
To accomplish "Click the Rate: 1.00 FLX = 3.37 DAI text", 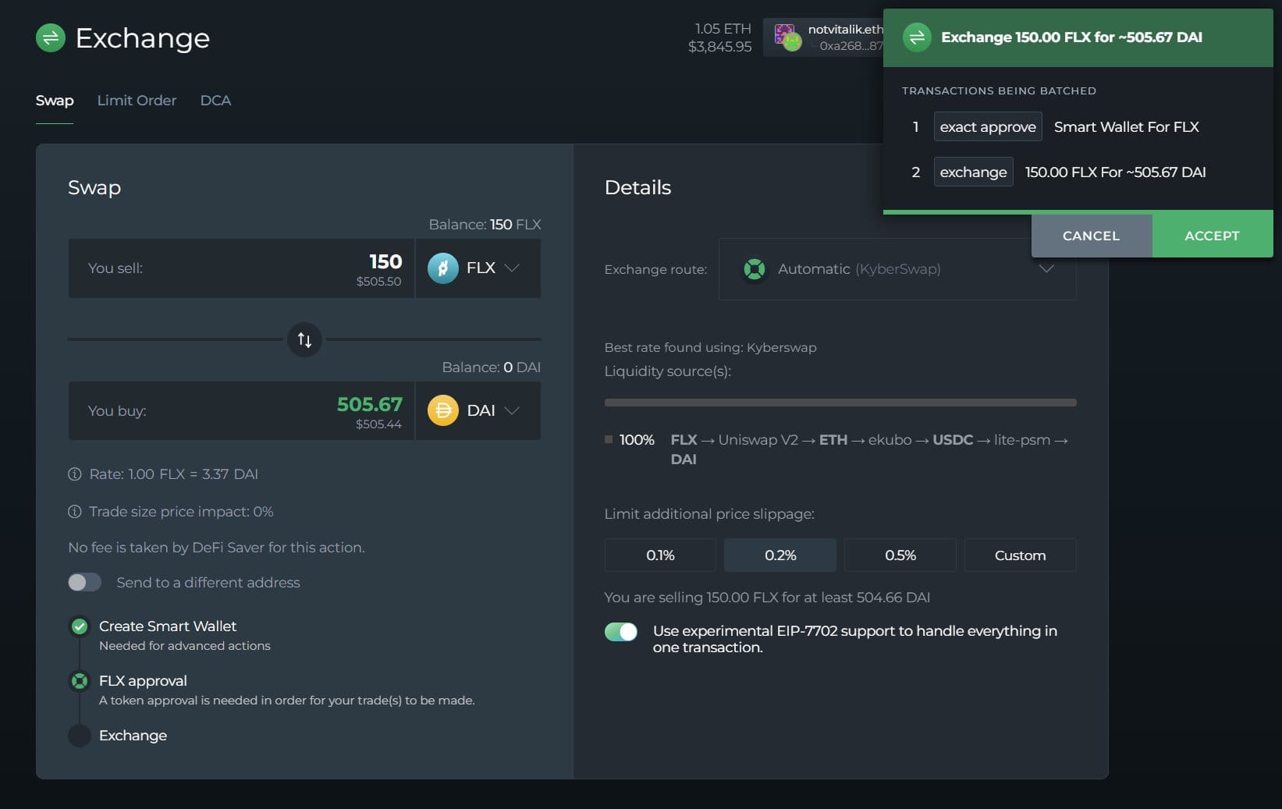I will (173, 474).
